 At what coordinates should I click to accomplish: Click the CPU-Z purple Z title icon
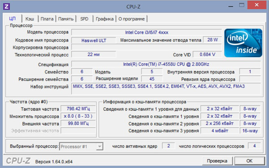7,7
